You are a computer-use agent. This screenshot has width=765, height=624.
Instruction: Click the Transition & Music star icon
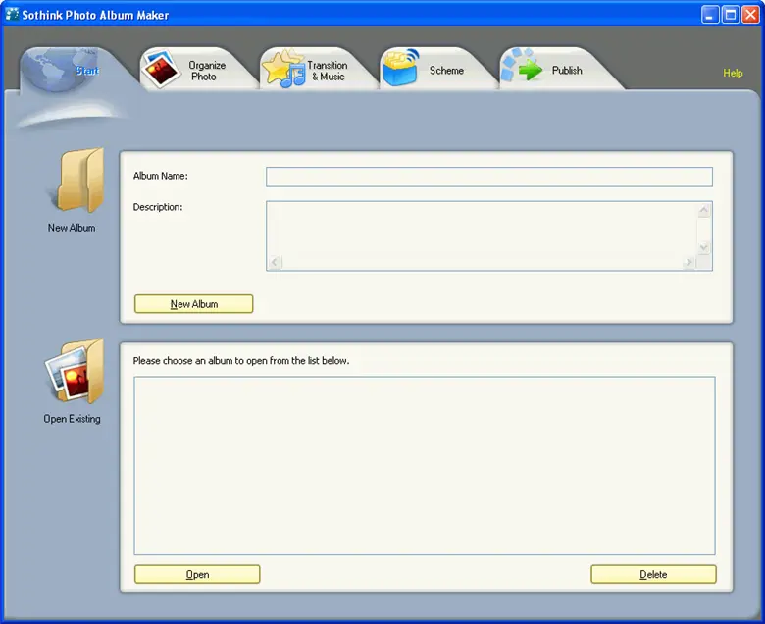281,70
